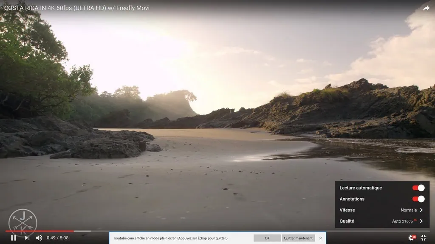Exit fullscreen mode using the player icon
Image resolution: width=435 pixels, height=244 pixels.
pos(424,238)
